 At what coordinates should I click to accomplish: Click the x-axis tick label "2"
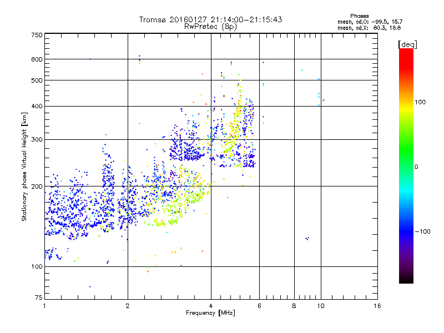tap(128, 306)
